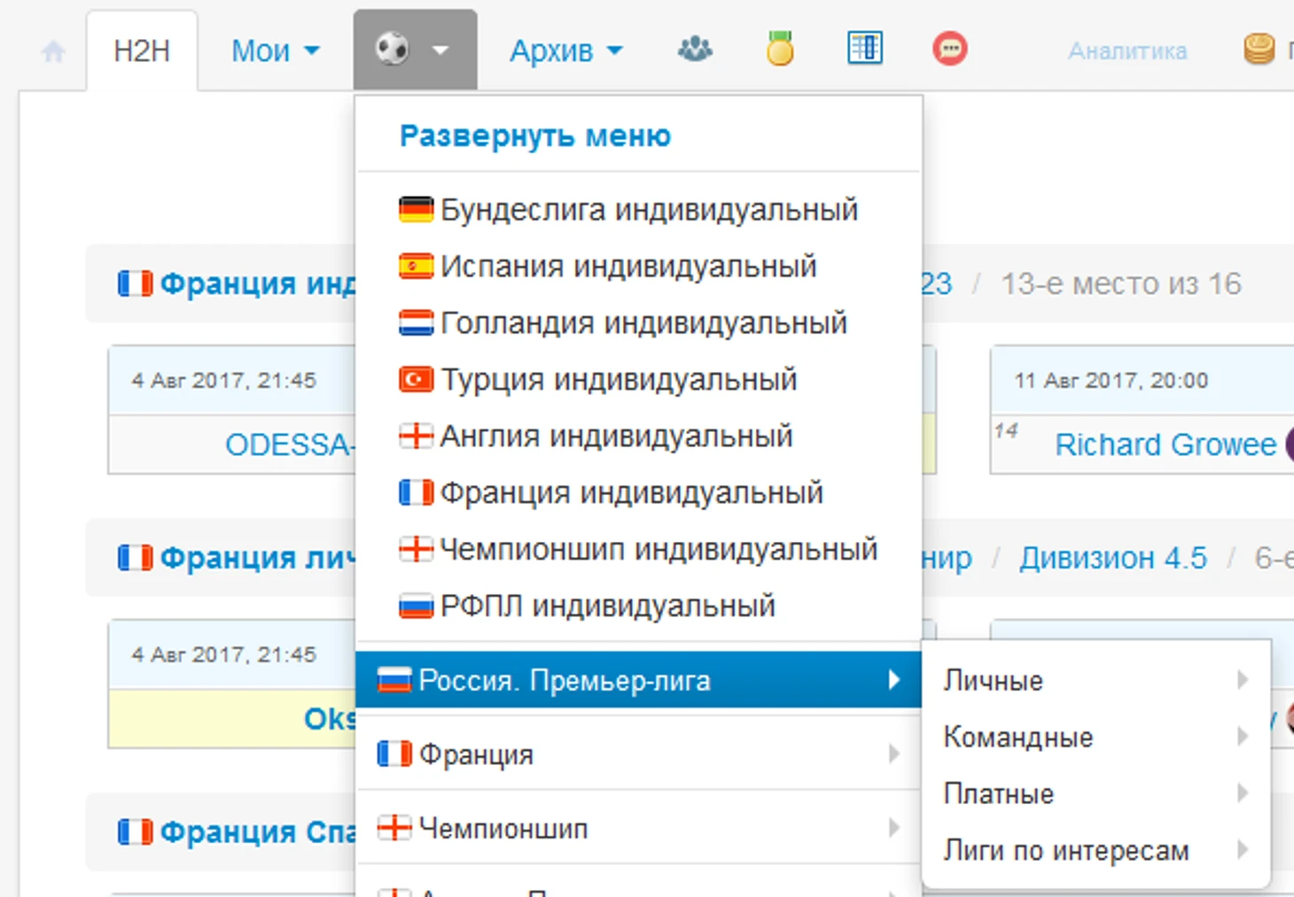Image resolution: width=1294 pixels, height=897 pixels.
Task: Expand the Франция submenu
Action: click(x=638, y=754)
